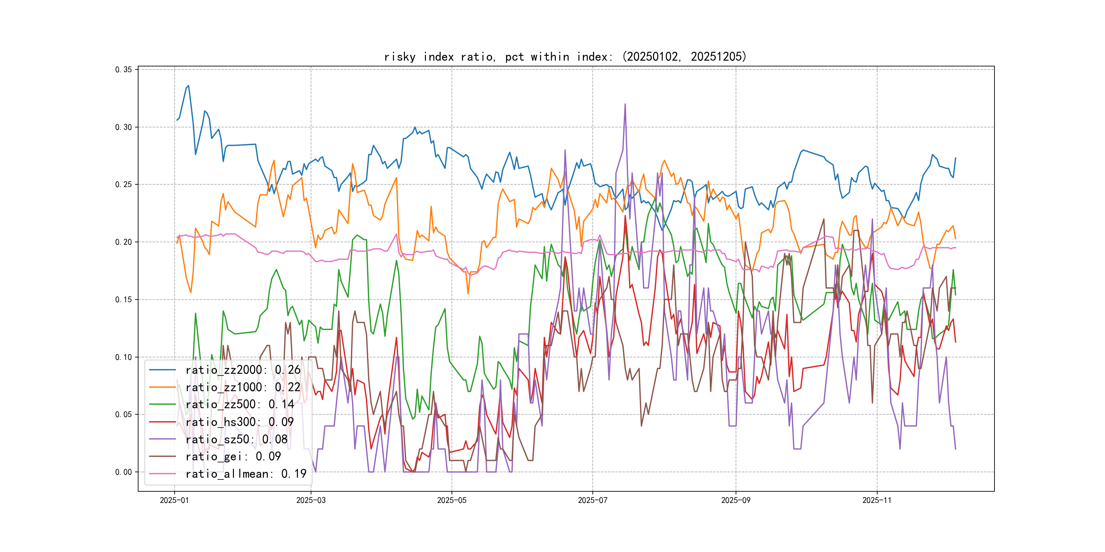Click the ratio_zz1000 orange legend line
Viewport: 1105px width, 552px height.
point(162,387)
